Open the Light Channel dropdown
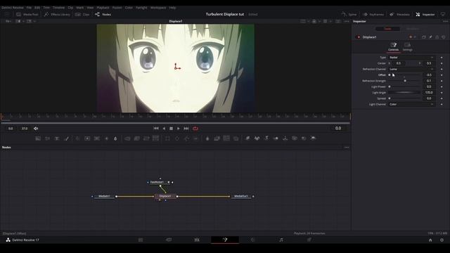 pyautogui.click(x=411, y=105)
